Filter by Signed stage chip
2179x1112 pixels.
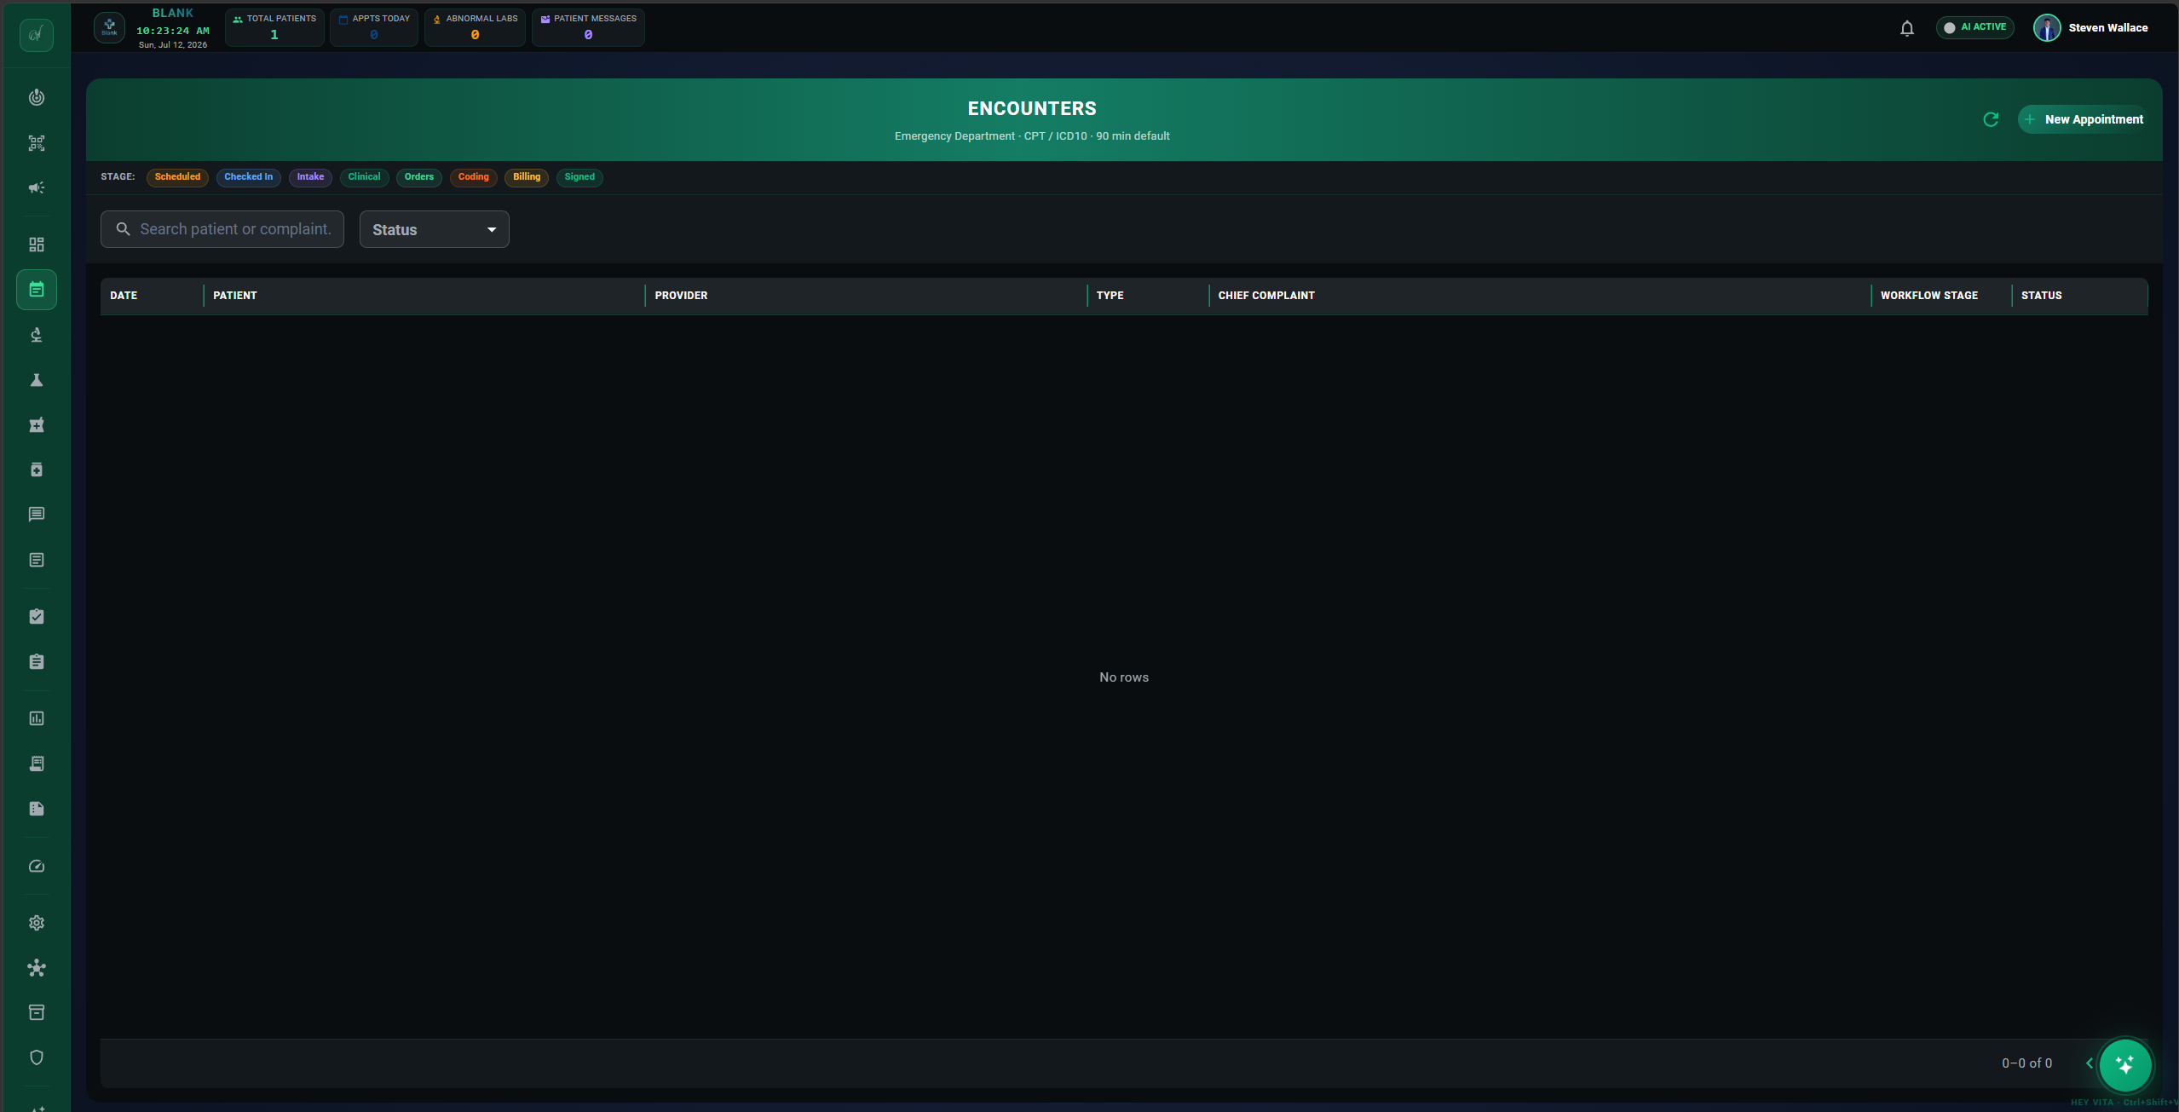[579, 177]
